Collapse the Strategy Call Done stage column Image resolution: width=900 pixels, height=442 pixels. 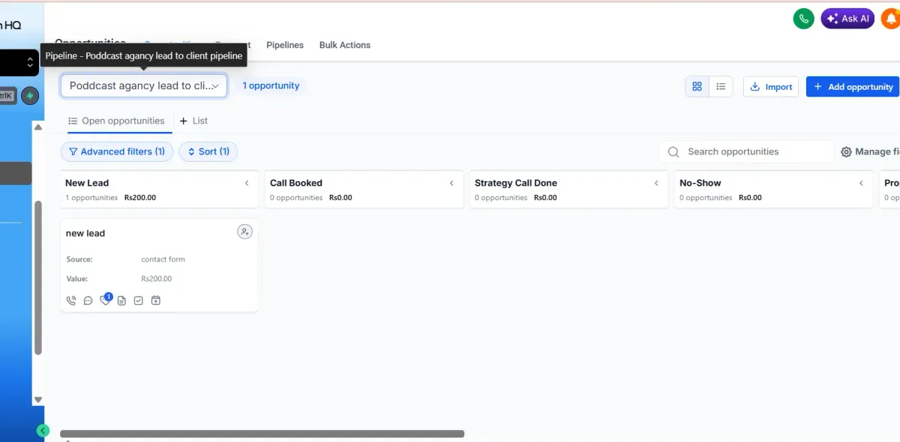(656, 183)
